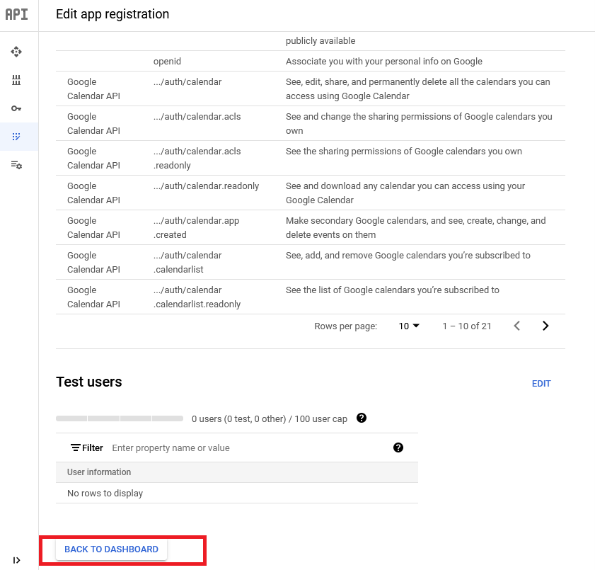
Task: Open the Enabled APIs dashboard sidebar icon
Action: point(16,52)
